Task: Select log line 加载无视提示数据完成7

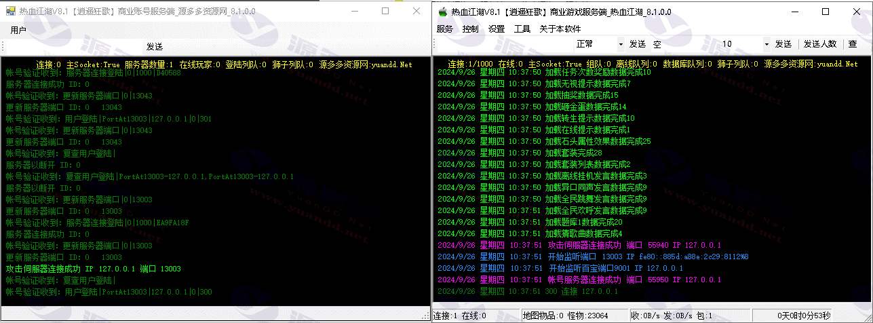Action: (x=535, y=84)
